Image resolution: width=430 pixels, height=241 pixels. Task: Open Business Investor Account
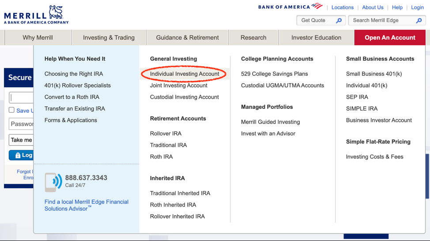point(379,120)
